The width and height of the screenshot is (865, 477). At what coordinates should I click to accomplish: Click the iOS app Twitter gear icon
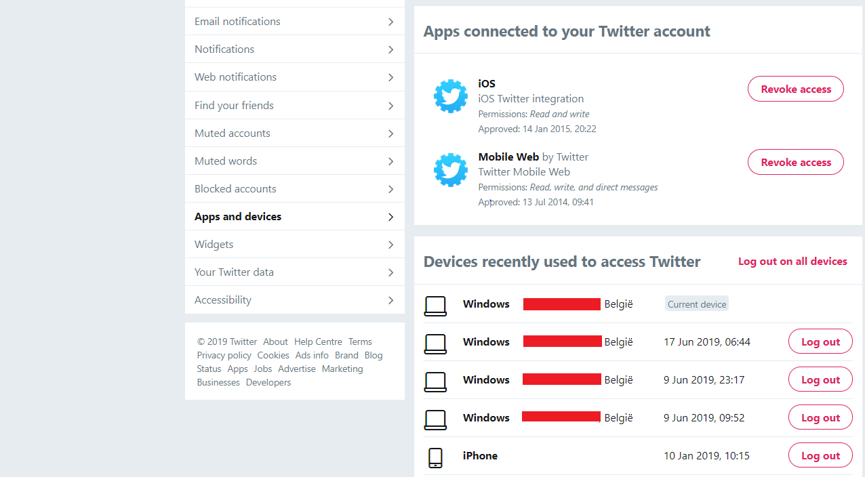coord(451,96)
